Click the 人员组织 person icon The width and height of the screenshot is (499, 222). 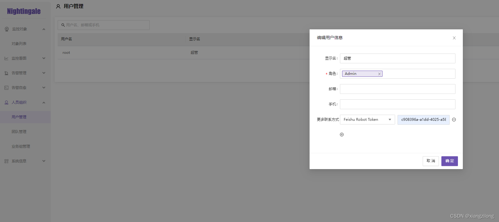[6, 102]
